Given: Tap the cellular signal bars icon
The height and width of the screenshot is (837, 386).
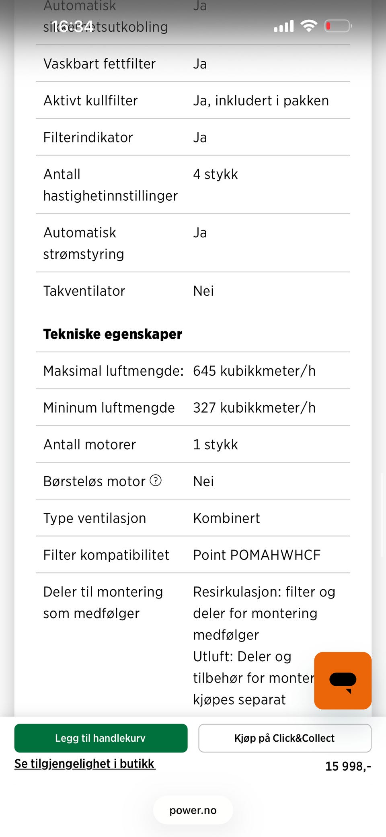Looking at the screenshot, I should tap(284, 26).
